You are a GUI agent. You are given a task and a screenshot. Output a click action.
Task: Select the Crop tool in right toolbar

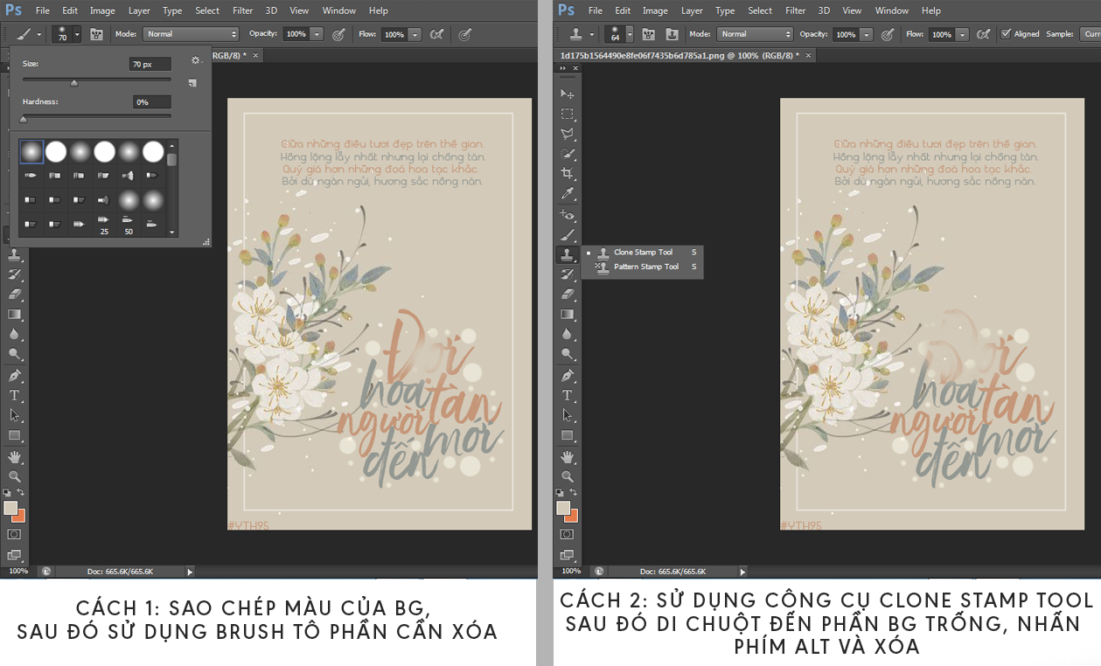568,174
